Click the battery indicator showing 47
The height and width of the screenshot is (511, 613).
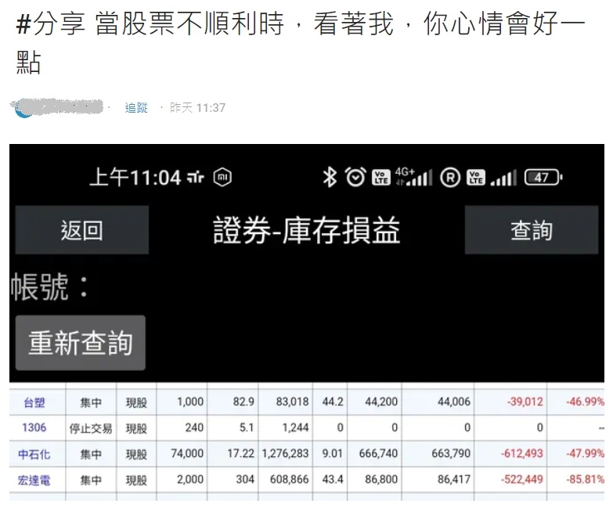(543, 178)
